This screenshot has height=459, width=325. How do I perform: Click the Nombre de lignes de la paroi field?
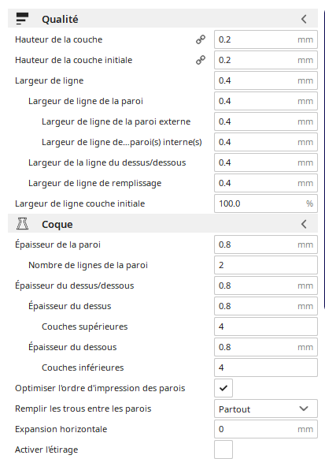(x=266, y=265)
